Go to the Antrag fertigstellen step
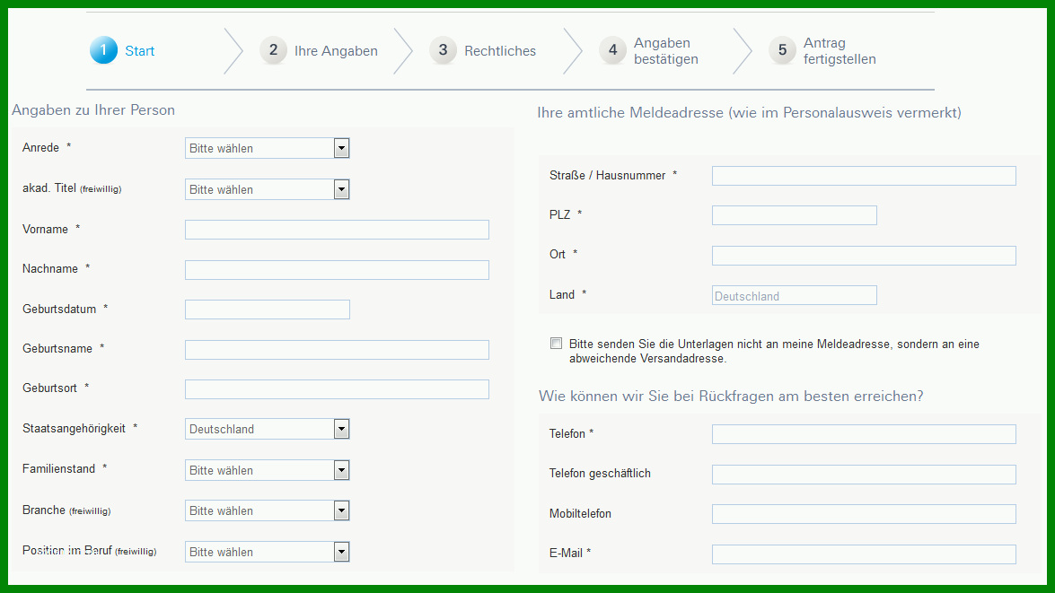The width and height of the screenshot is (1055, 593). [x=840, y=51]
